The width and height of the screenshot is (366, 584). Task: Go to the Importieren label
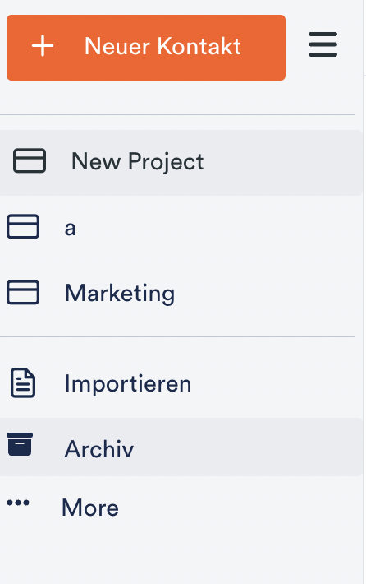click(x=128, y=384)
